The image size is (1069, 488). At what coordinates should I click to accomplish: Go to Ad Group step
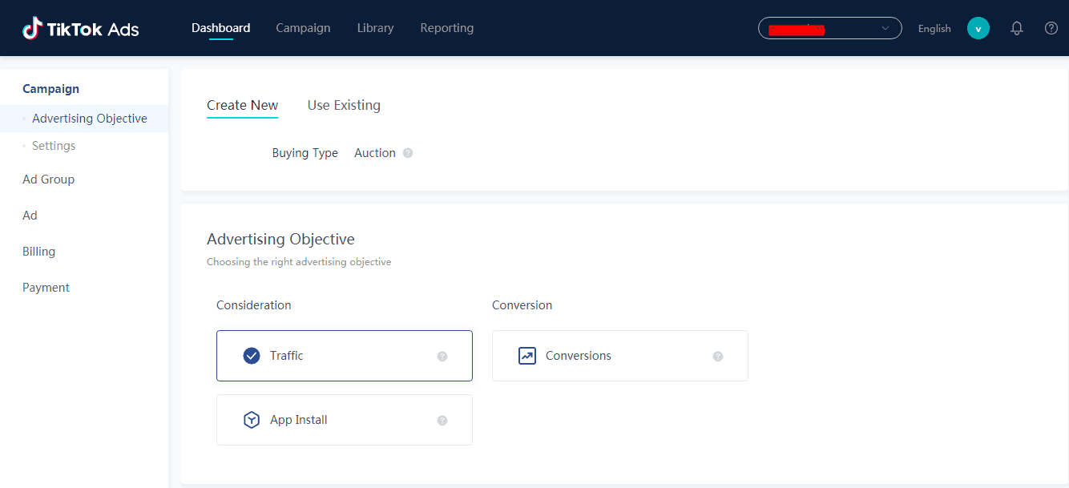click(48, 179)
